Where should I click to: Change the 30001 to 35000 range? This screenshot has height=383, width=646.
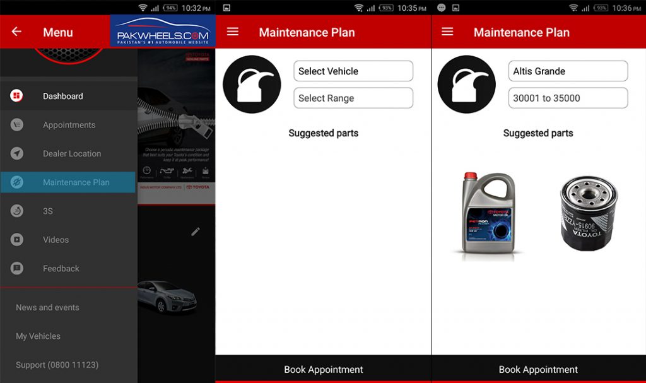568,98
